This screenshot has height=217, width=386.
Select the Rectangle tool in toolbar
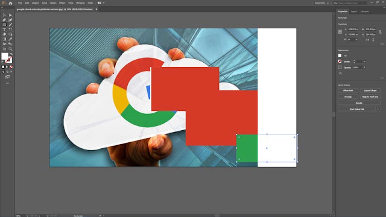[x=4, y=25]
